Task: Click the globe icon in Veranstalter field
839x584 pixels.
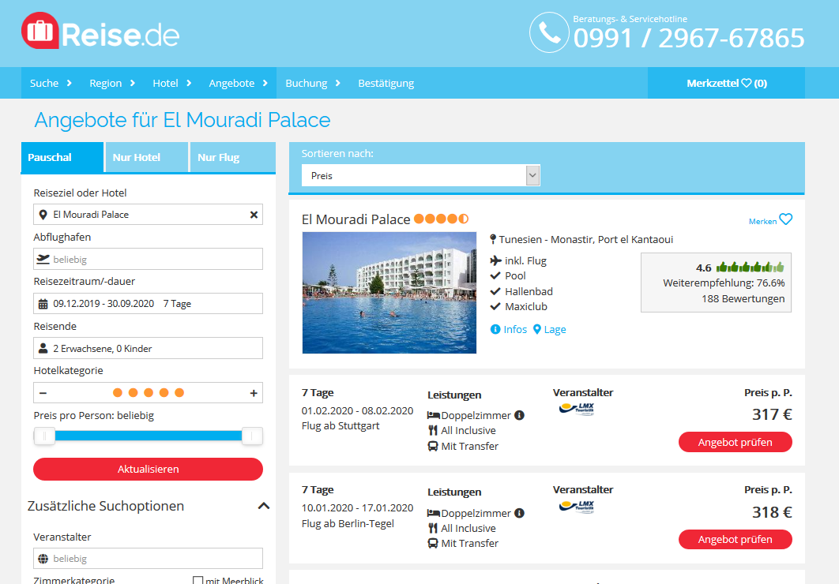Action: coord(43,559)
